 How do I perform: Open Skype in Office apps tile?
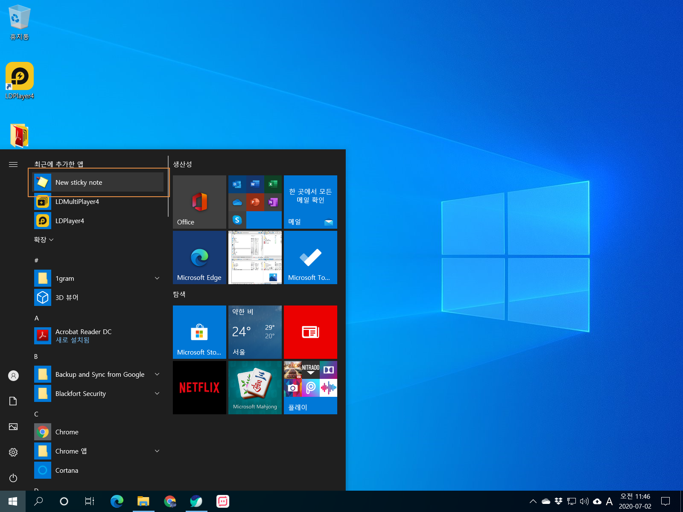pos(237,220)
